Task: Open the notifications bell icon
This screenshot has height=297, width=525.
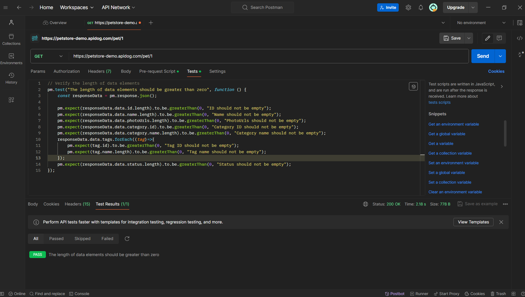Action: coord(421,7)
